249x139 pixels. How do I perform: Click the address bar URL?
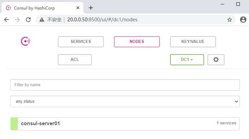click(102, 20)
